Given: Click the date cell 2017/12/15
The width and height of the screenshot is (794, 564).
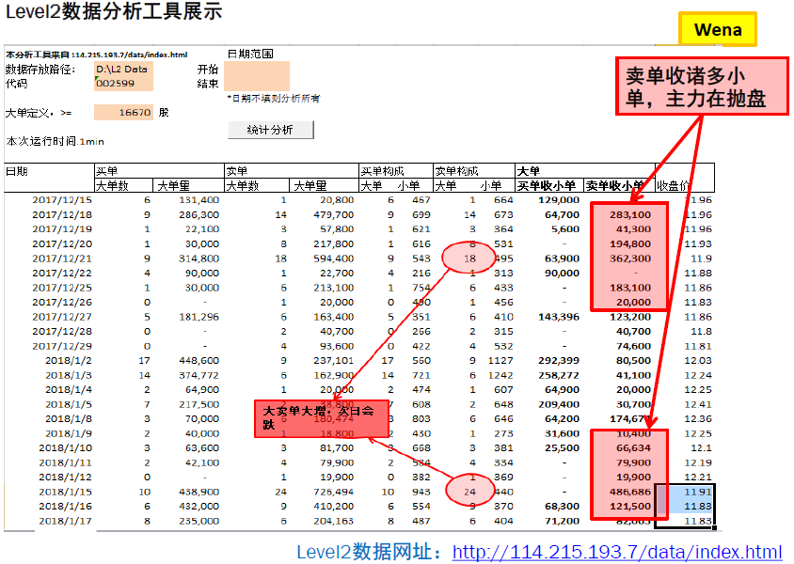Looking at the screenshot, I should [x=55, y=200].
